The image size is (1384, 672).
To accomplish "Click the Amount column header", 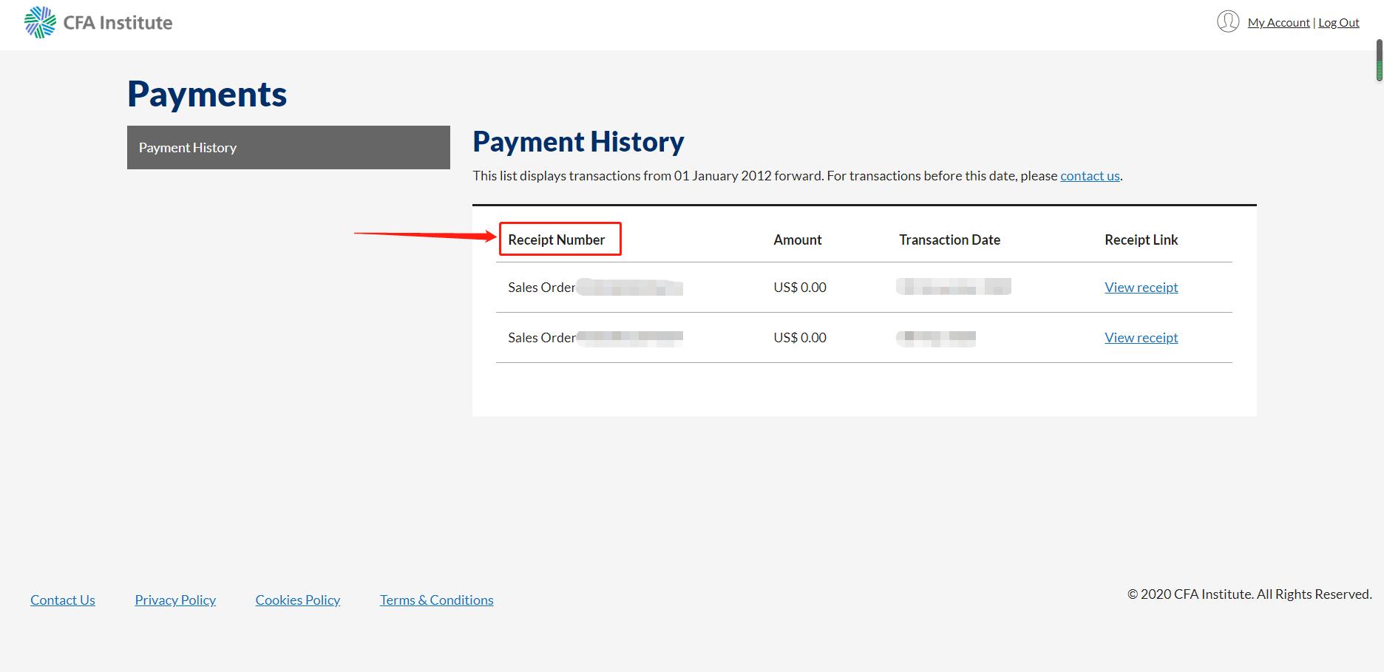I will point(798,240).
